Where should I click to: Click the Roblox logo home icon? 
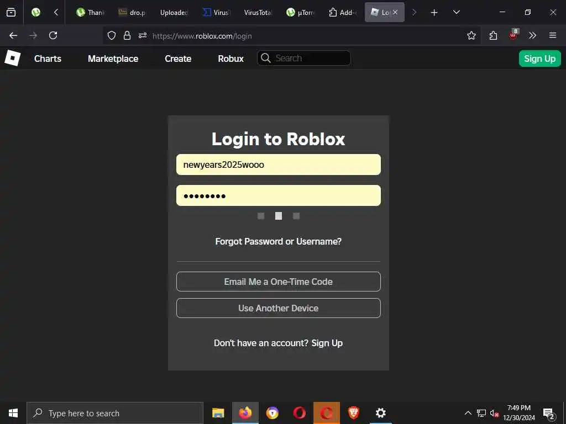13,58
